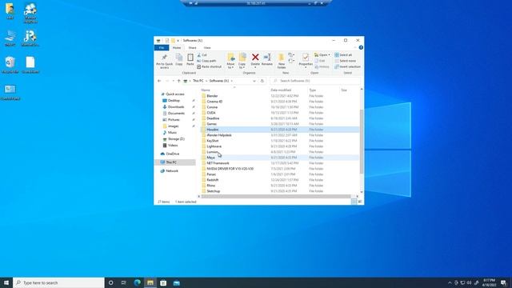The width and height of the screenshot is (512, 288).
Task: Open the New item dropdown in the New group
Action: click(x=291, y=55)
